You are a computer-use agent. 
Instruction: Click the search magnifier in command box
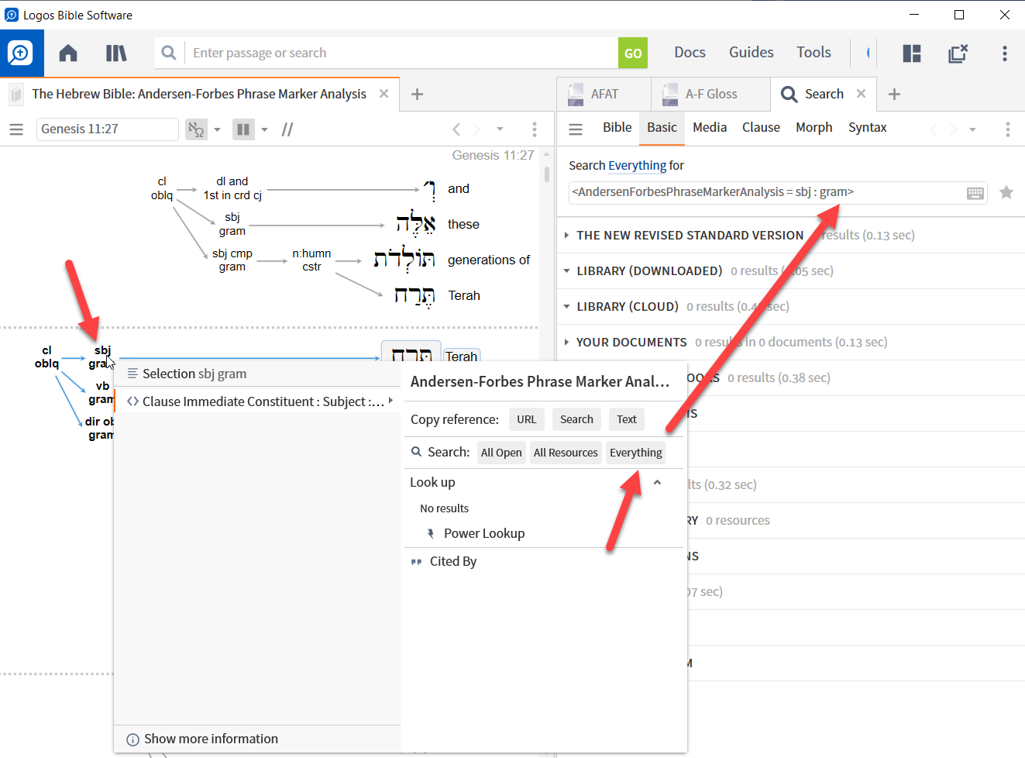click(168, 53)
